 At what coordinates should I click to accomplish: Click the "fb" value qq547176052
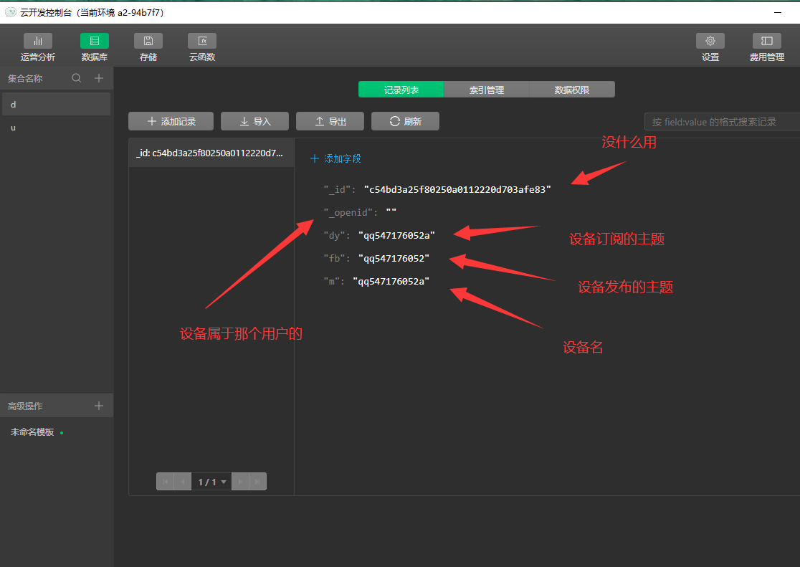(394, 258)
